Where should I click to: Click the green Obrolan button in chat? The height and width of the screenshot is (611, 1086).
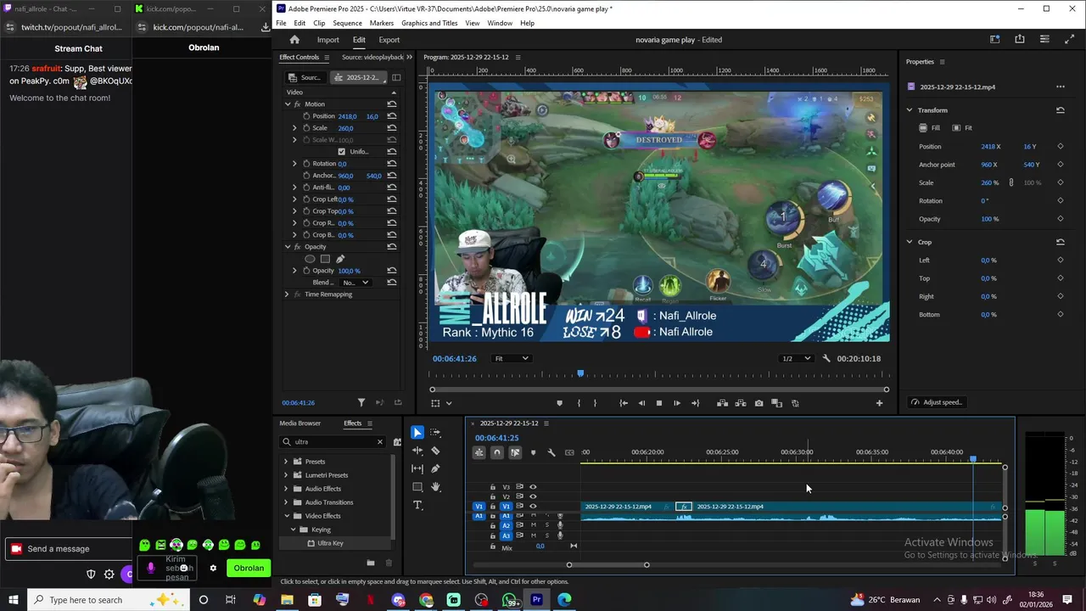point(249,568)
